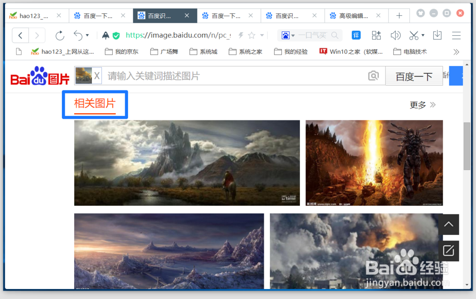Click the scissors screenshot tool
The height and width of the screenshot is (299, 476).
(x=414, y=36)
